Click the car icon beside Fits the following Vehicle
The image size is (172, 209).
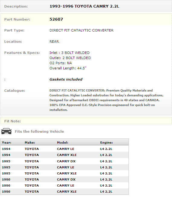[6, 131]
